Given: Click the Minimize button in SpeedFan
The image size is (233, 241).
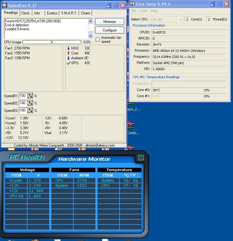Looking at the screenshot, I should click(109, 21).
